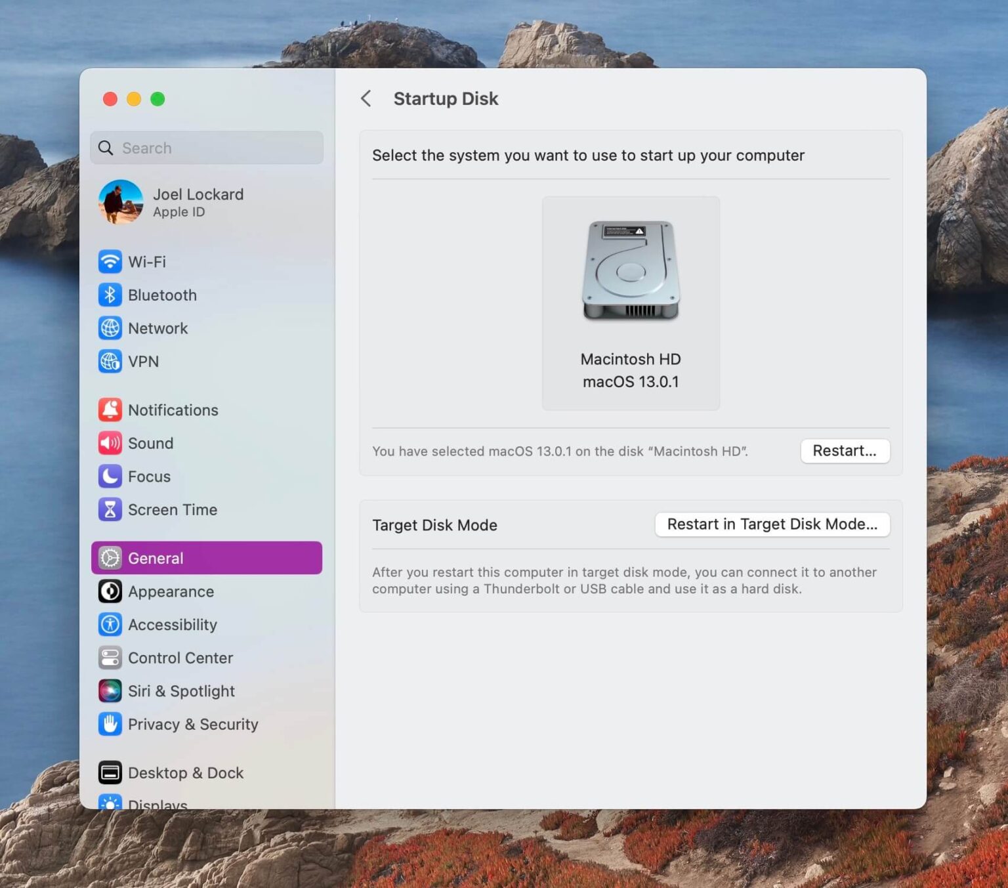Restart with the selected startup disk
The image size is (1008, 888).
click(845, 451)
